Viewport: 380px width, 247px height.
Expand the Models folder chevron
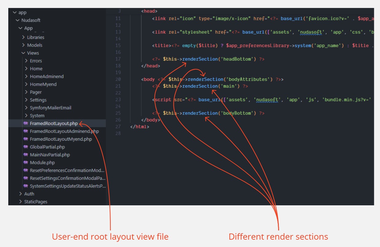(x=23, y=45)
